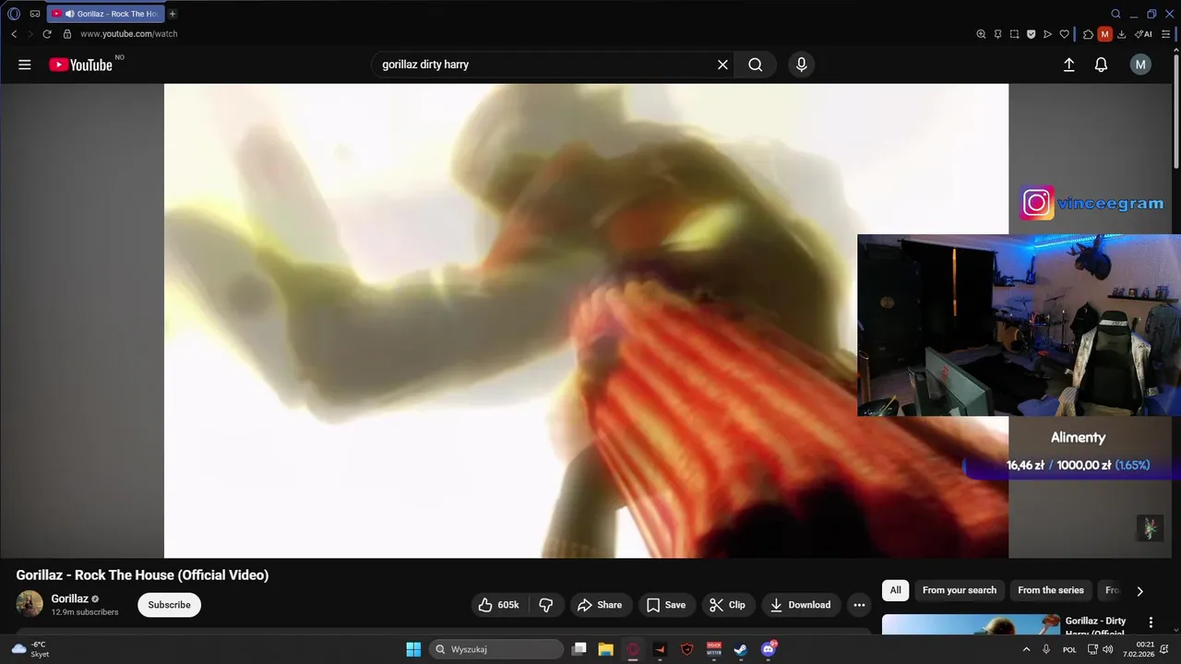
Task: Open the YouTube upload/create icon
Action: pyautogui.click(x=1068, y=65)
